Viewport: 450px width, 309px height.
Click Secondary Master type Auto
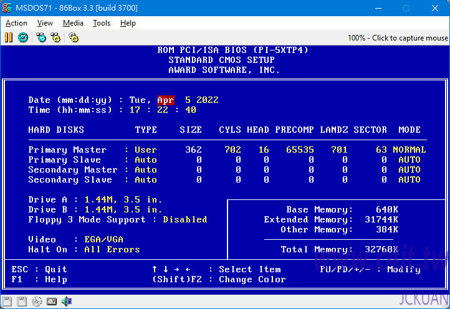tap(146, 170)
